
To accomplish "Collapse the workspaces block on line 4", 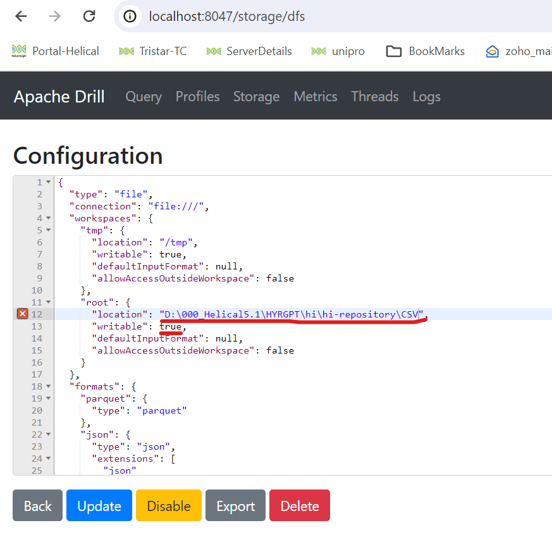I will click(x=49, y=218).
